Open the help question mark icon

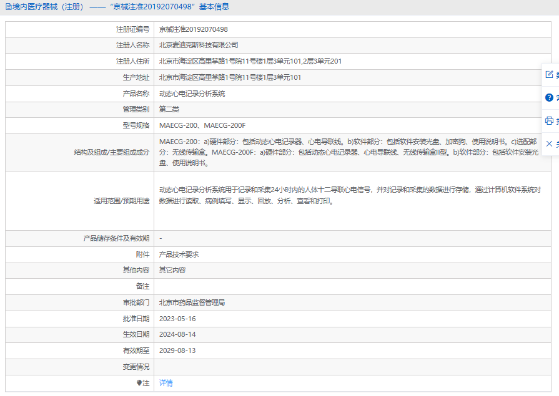(550, 97)
